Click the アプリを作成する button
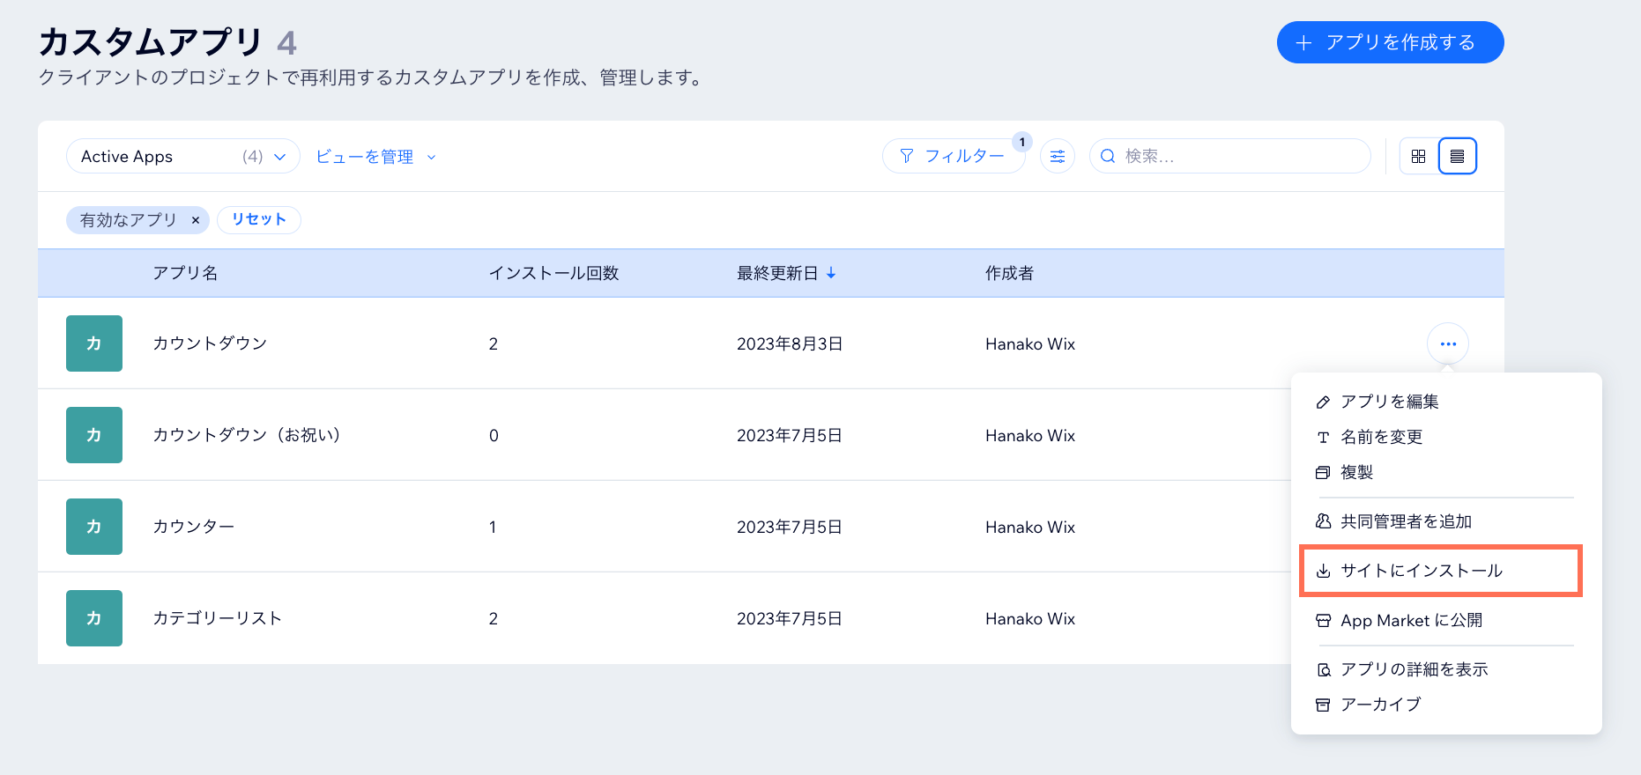 [1390, 42]
